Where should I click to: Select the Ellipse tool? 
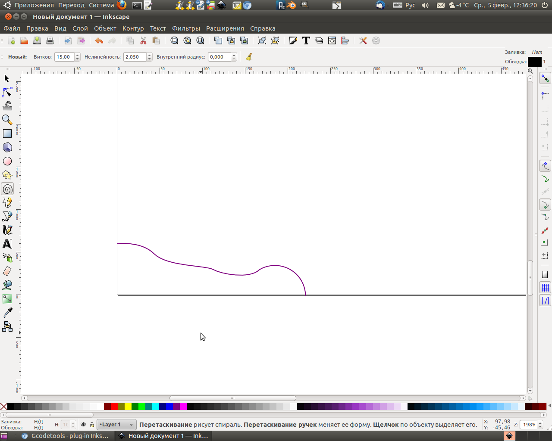[7, 161]
